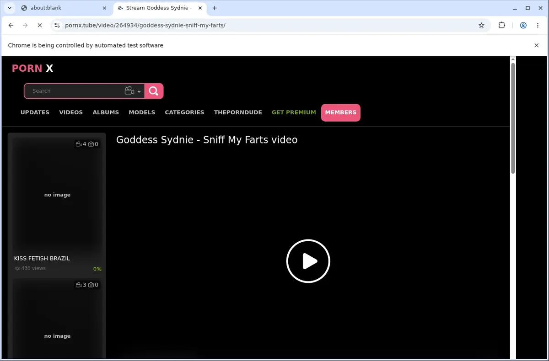Follow the THEPORNDUDE navigation link
This screenshot has height=361, width=549.
click(238, 112)
